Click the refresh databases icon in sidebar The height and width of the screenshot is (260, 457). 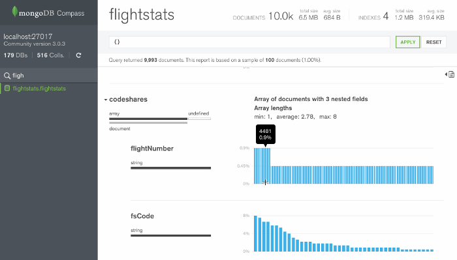pyautogui.click(x=78, y=55)
